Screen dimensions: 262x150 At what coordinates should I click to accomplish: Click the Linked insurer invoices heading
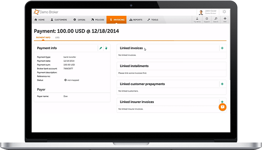[x=137, y=102]
